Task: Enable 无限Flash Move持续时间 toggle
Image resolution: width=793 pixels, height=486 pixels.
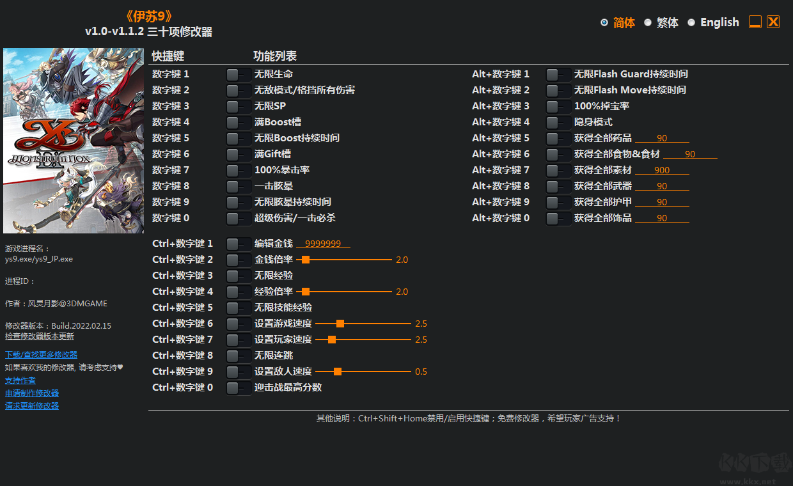Action: [558, 91]
